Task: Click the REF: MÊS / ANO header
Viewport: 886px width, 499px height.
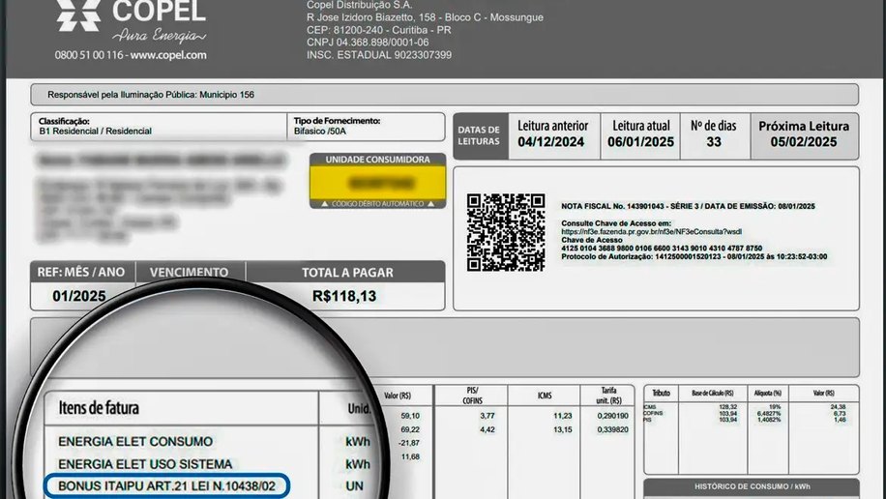Action: 81,272
